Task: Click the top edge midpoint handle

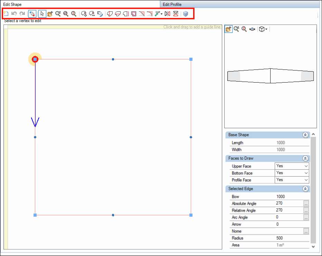Action: click(113, 59)
